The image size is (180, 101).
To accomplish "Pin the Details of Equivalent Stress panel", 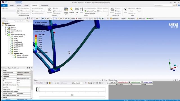I will pos(27,68).
